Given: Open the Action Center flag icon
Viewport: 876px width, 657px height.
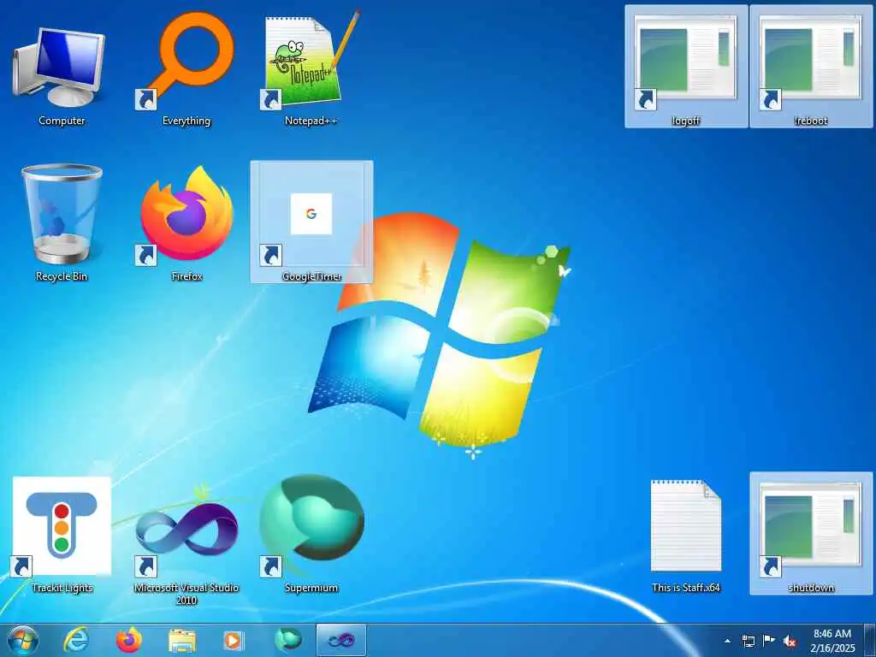Looking at the screenshot, I should point(769,640).
